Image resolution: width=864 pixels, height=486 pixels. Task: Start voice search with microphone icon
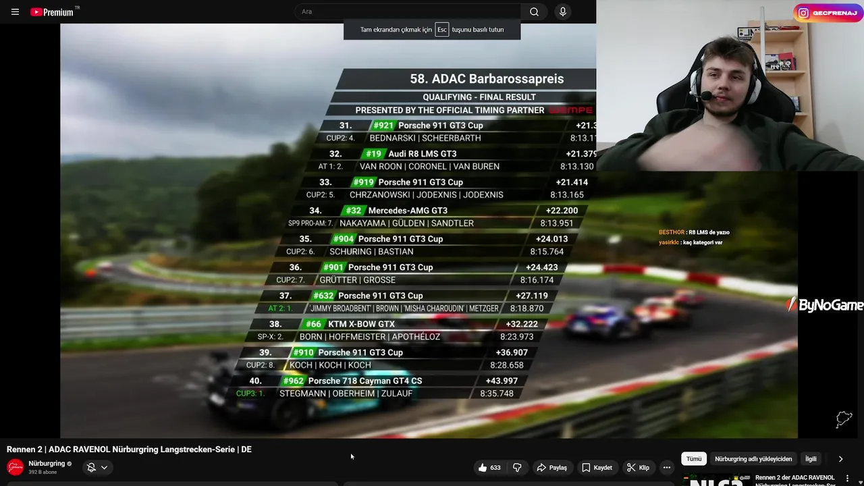tap(563, 11)
